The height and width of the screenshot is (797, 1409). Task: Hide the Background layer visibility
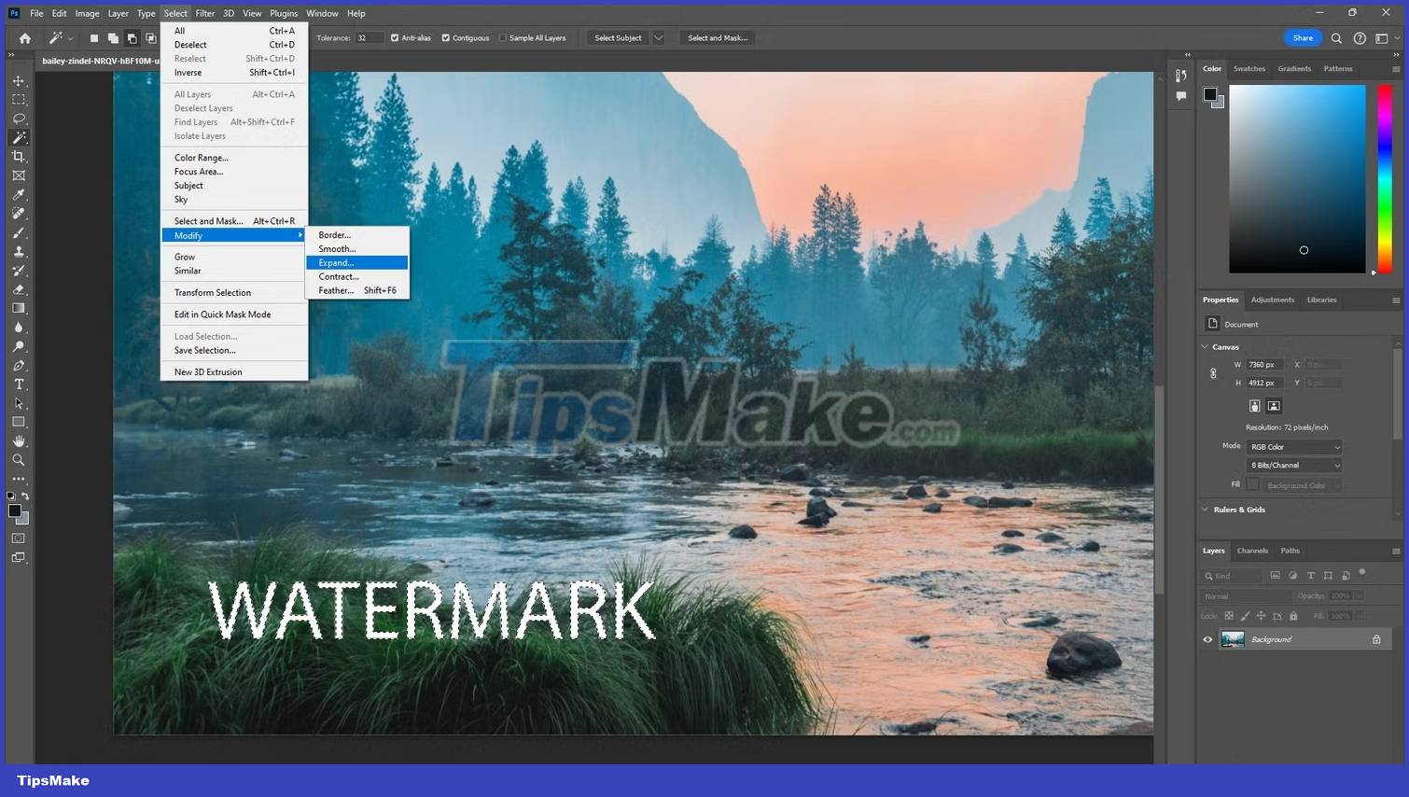(1207, 639)
